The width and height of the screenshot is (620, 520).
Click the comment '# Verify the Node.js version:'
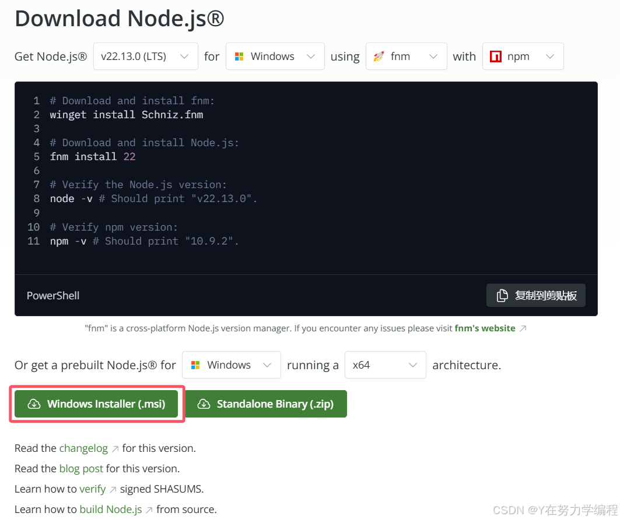tap(138, 185)
